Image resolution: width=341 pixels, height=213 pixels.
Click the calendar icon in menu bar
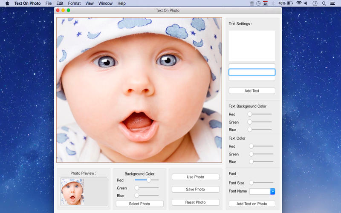pyautogui.click(x=265, y=3)
